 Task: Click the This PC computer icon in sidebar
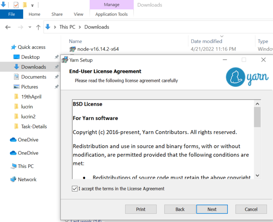(x=13, y=166)
